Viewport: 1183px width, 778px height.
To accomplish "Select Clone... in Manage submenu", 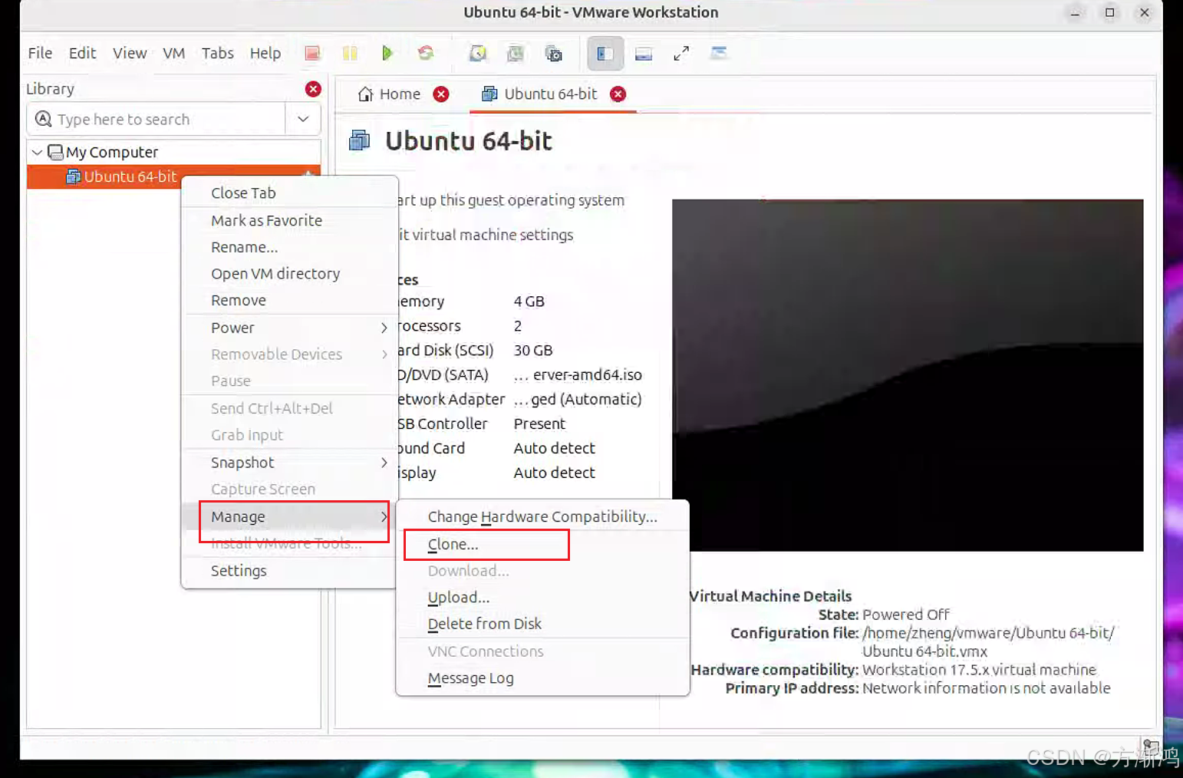I will [x=542, y=544].
